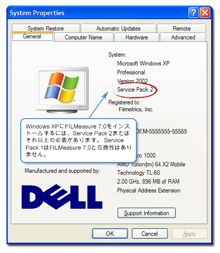Click the Support Information button
The image size is (220, 253).
coord(147,213)
